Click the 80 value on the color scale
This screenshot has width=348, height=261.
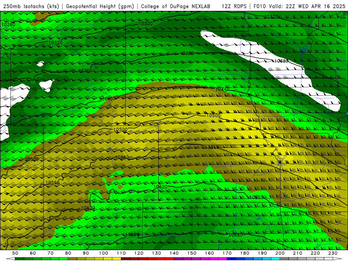(x=68, y=253)
